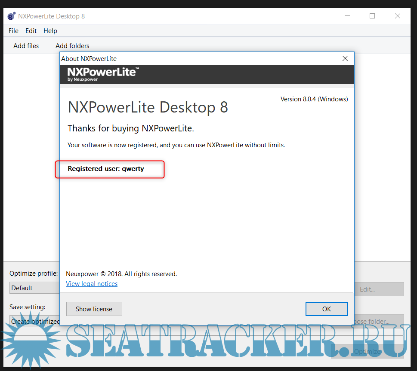Maximize the NXPowerLite Desktop window
This screenshot has height=371, width=417.
pos(372,16)
